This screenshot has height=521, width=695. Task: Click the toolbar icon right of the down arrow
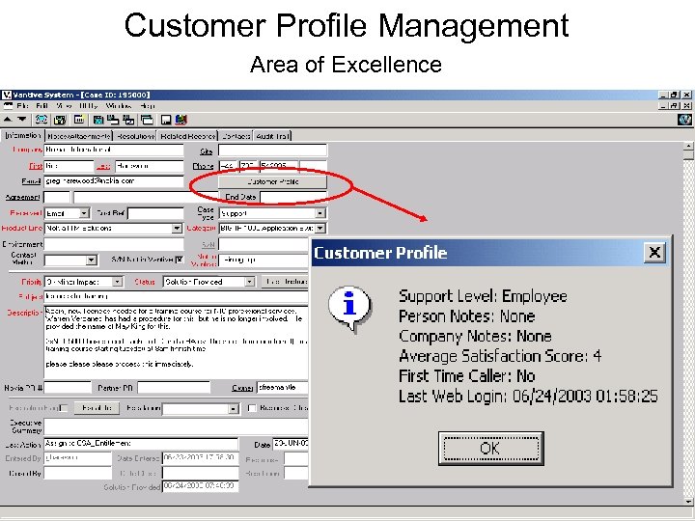coord(42,120)
